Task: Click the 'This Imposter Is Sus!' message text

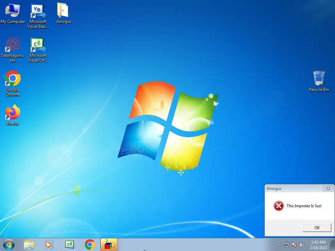Action: click(x=304, y=206)
